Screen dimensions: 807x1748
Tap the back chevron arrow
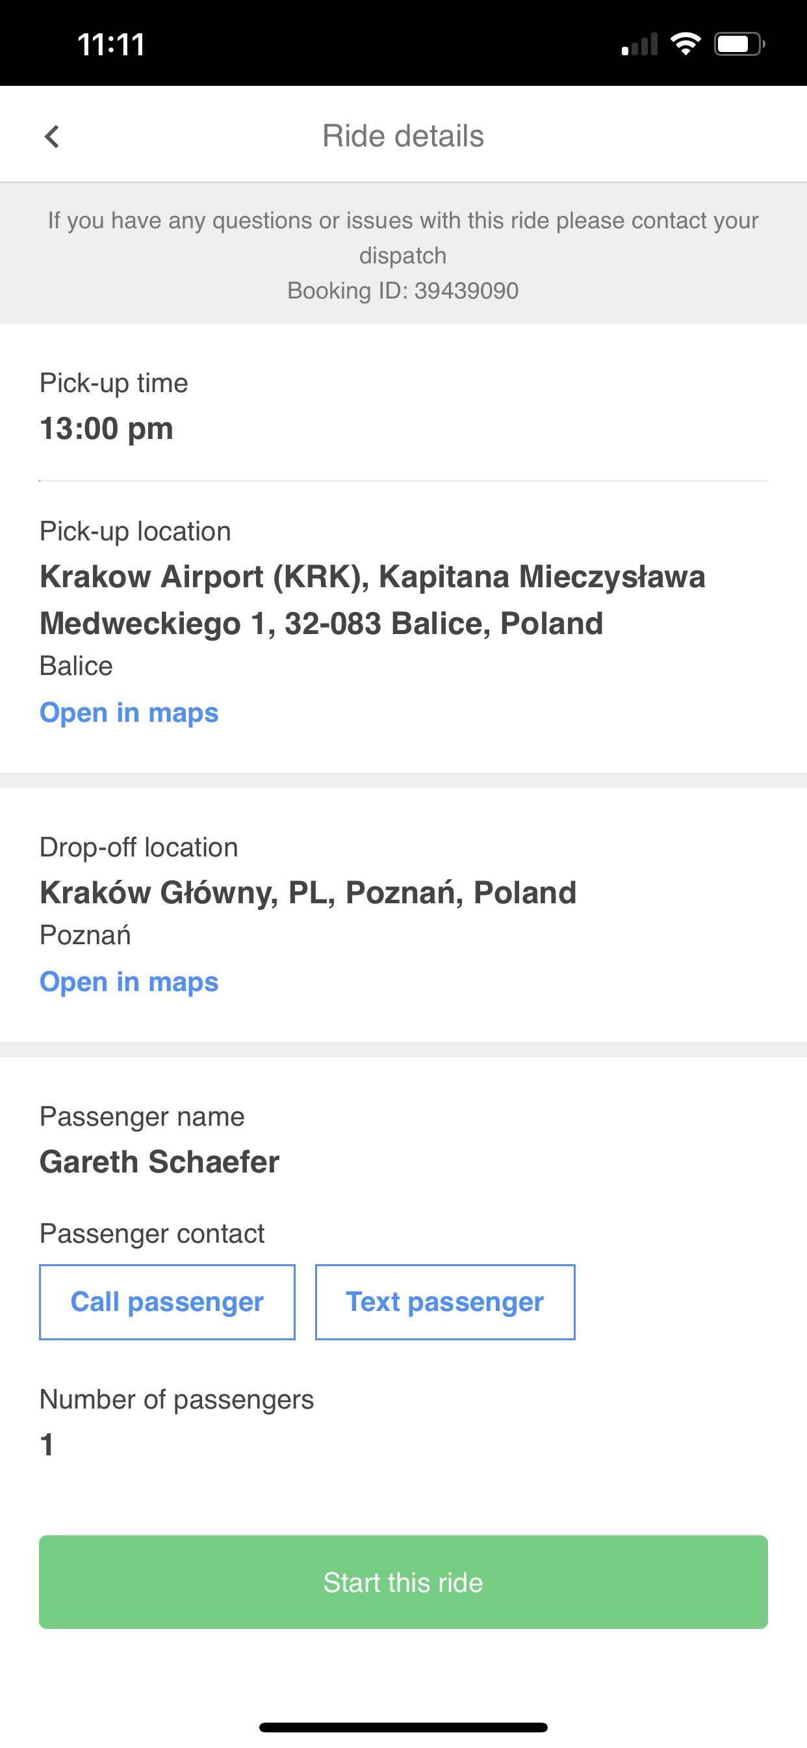point(52,137)
